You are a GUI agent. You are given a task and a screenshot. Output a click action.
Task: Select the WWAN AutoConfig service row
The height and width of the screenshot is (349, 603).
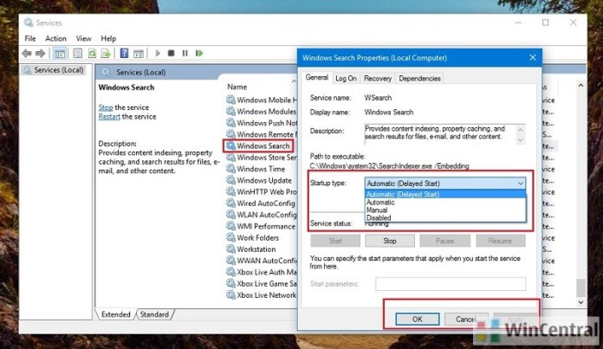click(x=262, y=261)
